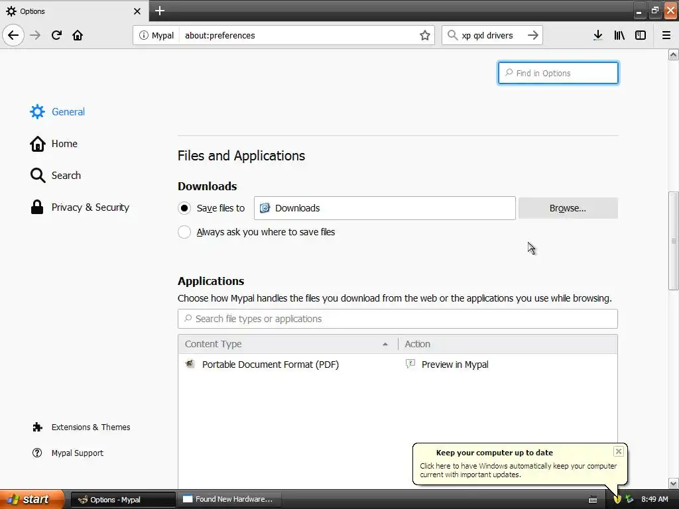
Task: Click the forward navigation arrow
Action: pos(35,35)
